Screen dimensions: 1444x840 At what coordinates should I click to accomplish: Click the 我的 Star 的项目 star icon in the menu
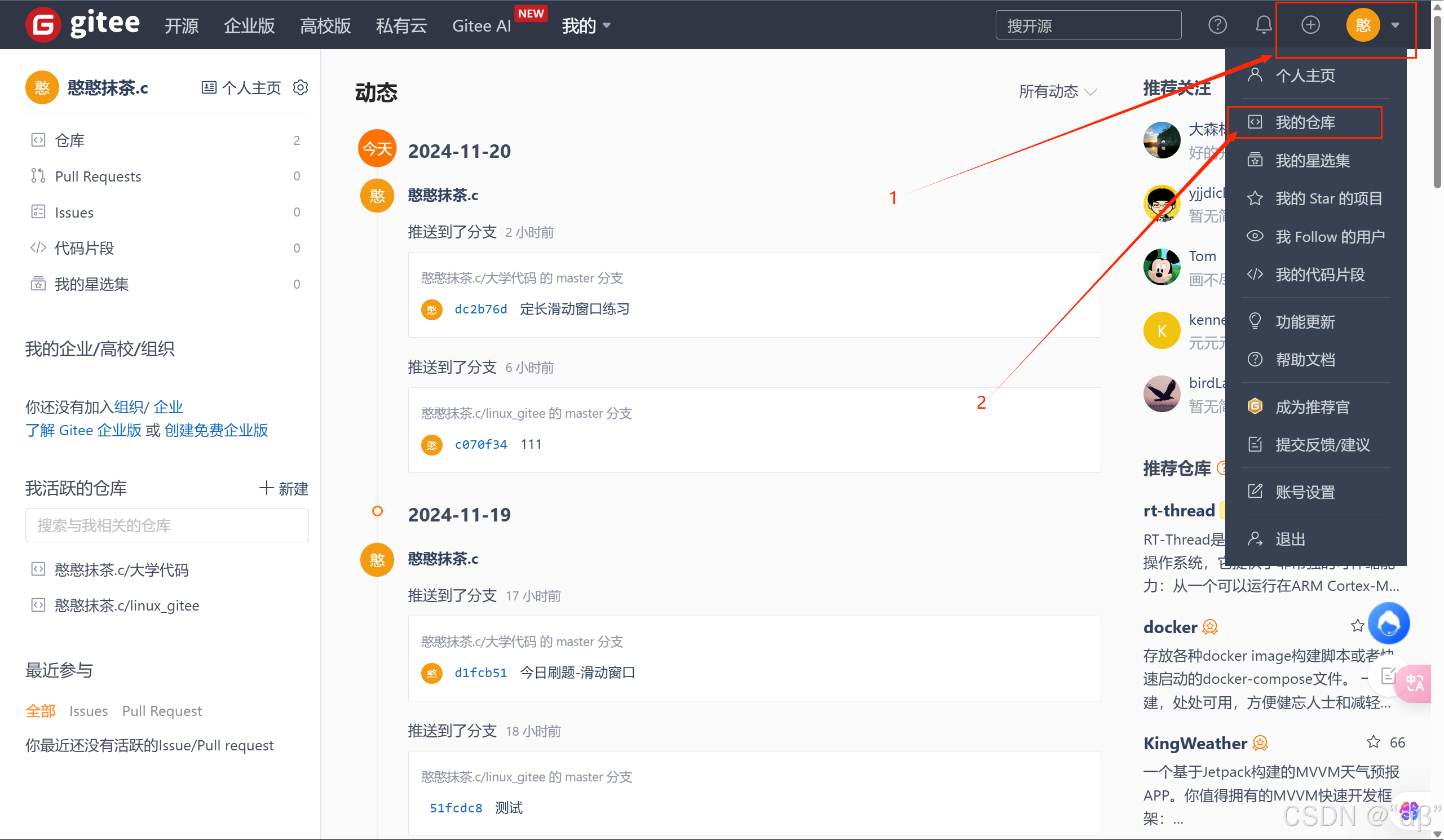pyautogui.click(x=1255, y=198)
